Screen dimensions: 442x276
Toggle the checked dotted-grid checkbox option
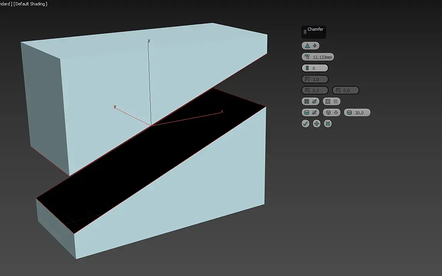(x=310, y=101)
